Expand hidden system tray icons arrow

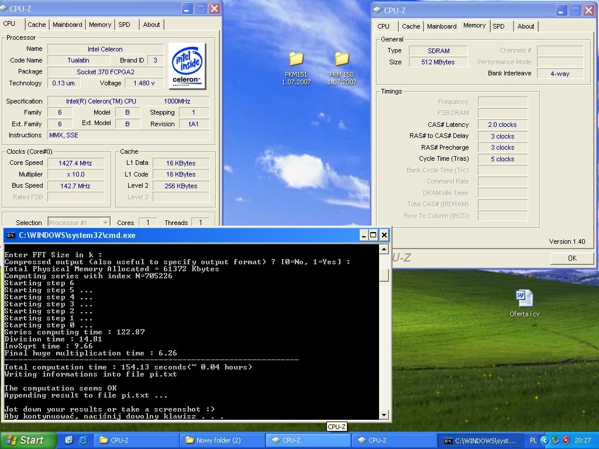point(545,441)
